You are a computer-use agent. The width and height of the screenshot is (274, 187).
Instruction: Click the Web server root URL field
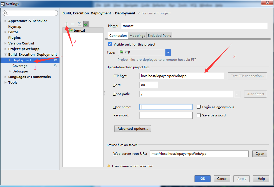[x=199, y=154]
